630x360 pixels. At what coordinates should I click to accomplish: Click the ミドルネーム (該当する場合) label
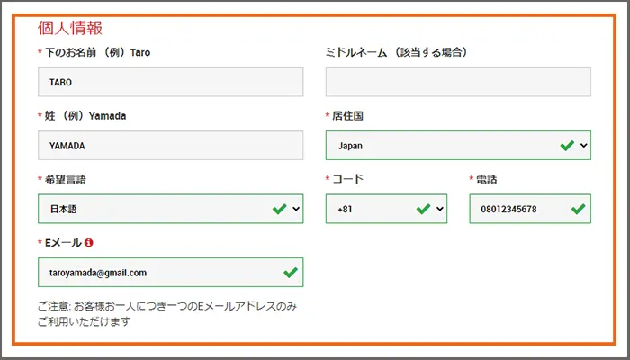coord(397,52)
